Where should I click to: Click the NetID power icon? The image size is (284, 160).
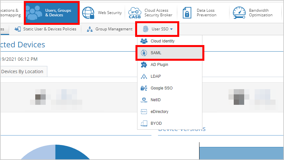coord(144,100)
